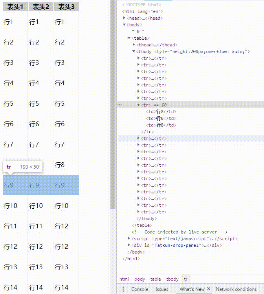
Task: Click the 行10 cell under 表头1
Action: point(10,206)
